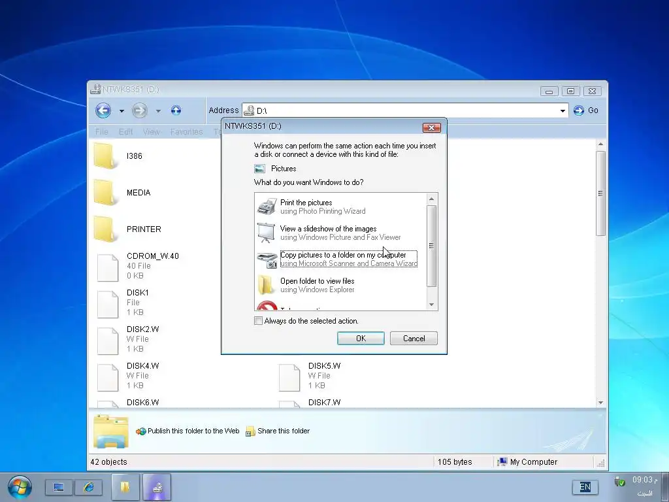Switch to the drive taskbar button

click(157, 487)
